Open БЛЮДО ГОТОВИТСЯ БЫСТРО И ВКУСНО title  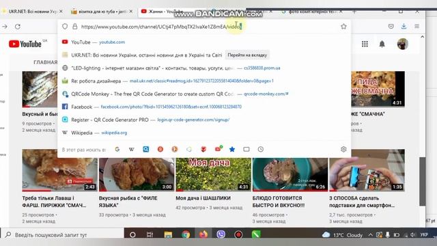point(279,202)
